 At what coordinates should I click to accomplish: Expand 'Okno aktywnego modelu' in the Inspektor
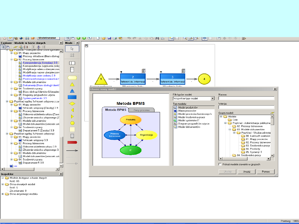[x=3, y=194]
